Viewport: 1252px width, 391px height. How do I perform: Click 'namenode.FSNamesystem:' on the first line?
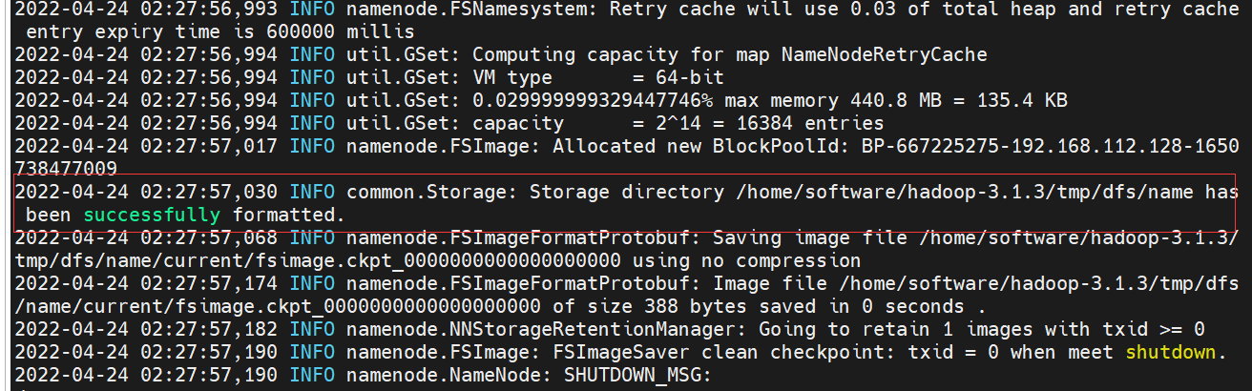(472, 10)
